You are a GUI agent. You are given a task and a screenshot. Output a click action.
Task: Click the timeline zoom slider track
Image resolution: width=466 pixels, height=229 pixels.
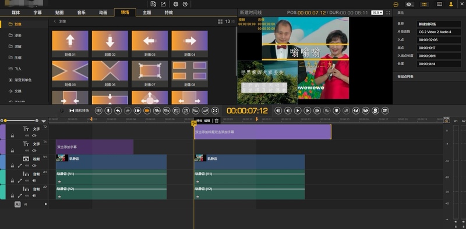click(x=20, y=120)
